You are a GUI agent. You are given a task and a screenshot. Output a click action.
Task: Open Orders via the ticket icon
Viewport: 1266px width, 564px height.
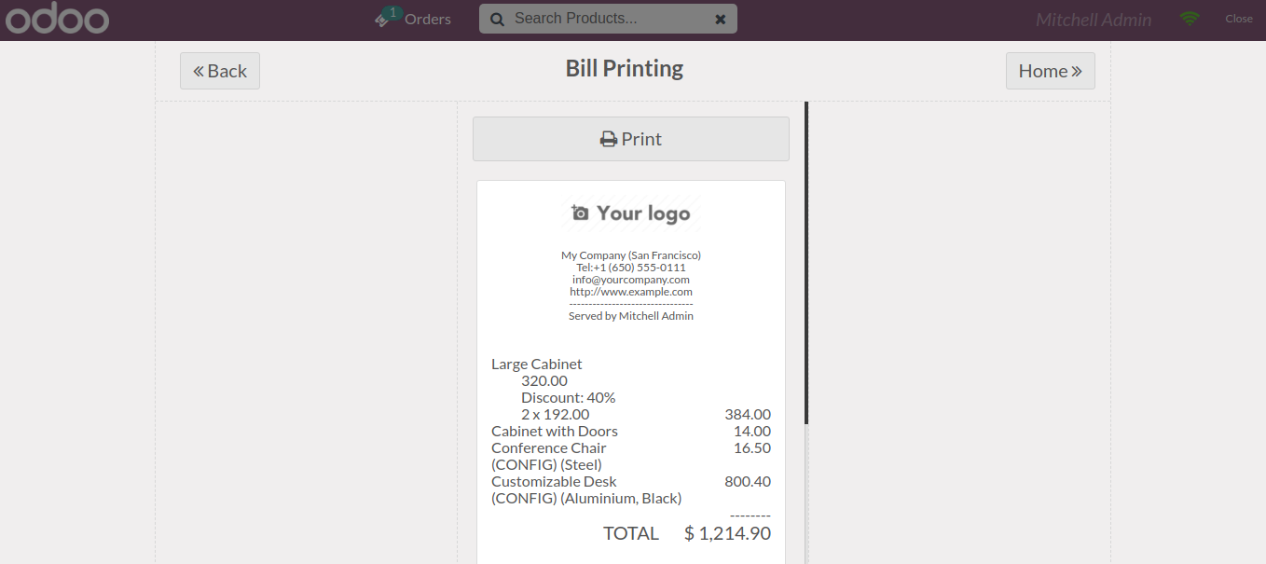381,21
